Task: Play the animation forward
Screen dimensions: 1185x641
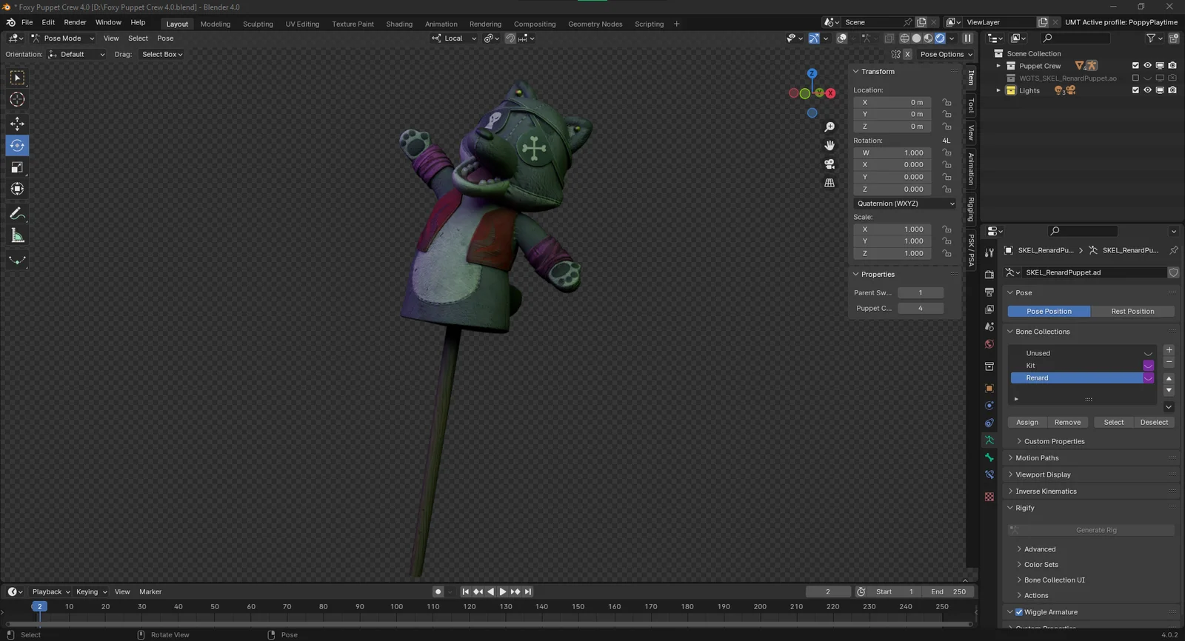Action: (503, 591)
